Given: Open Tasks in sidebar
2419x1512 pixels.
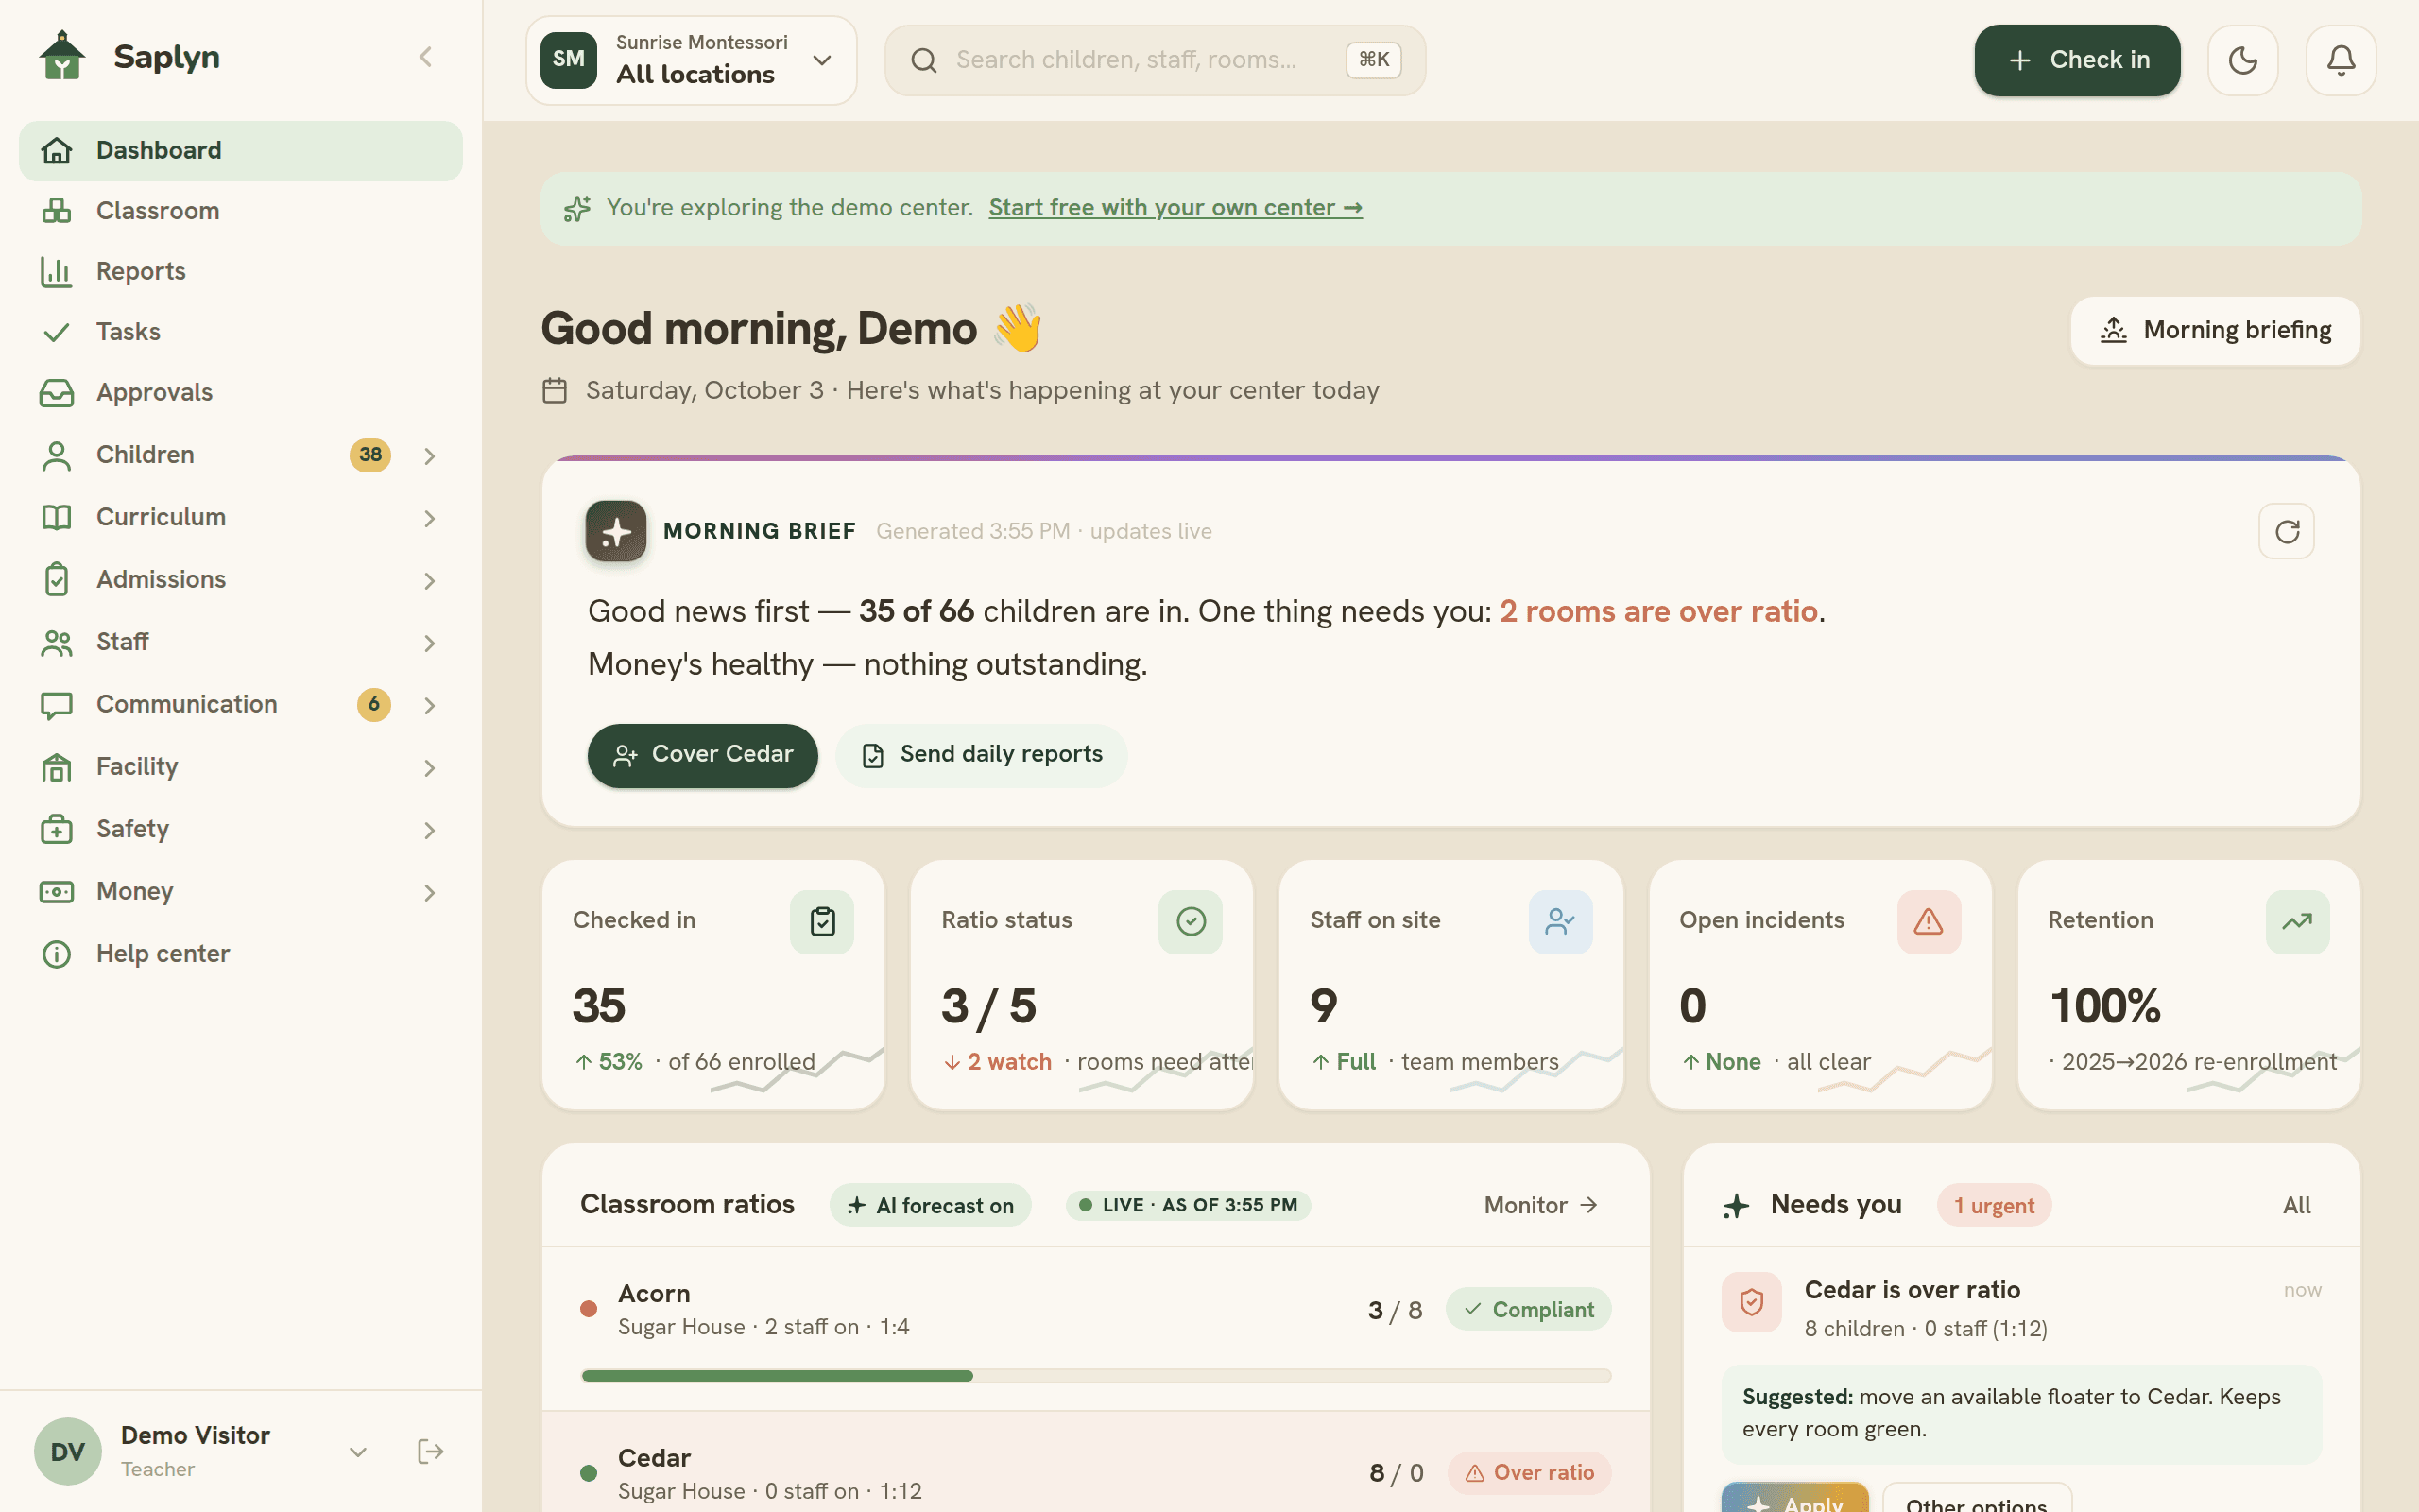Looking at the screenshot, I should coord(241,332).
